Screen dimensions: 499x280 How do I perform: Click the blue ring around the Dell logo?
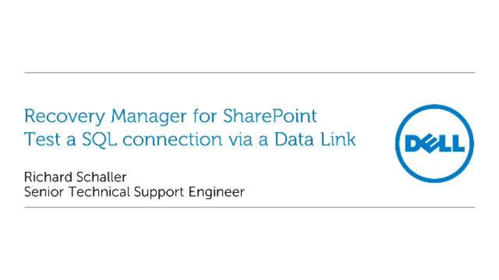[434, 108]
